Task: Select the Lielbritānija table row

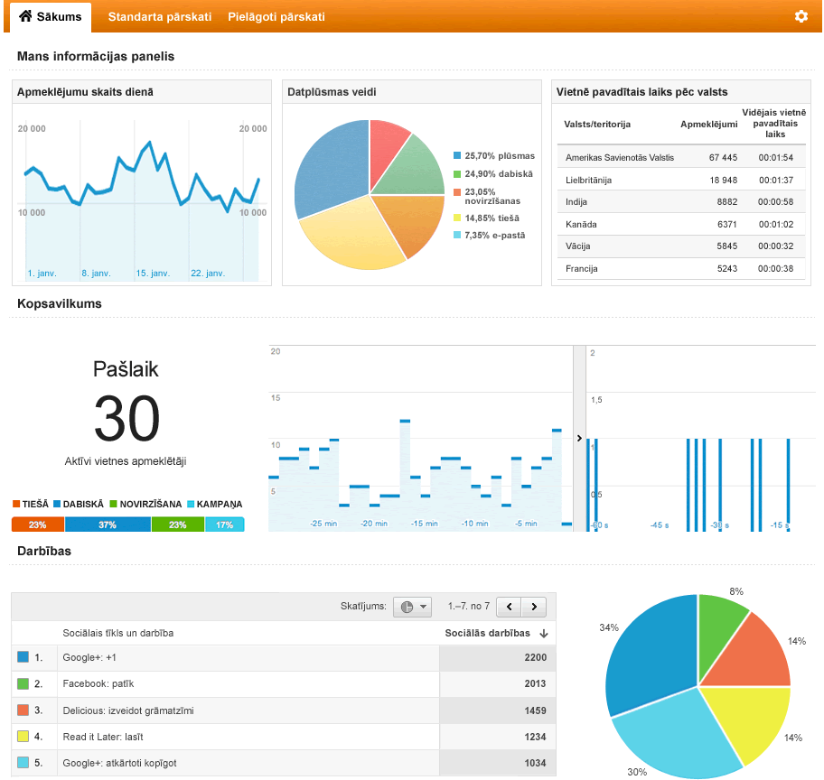Action: [681, 180]
